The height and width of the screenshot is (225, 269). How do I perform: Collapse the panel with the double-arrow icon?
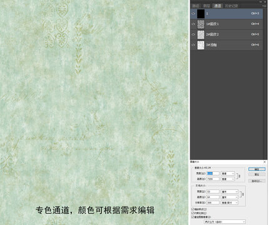(261, 2)
